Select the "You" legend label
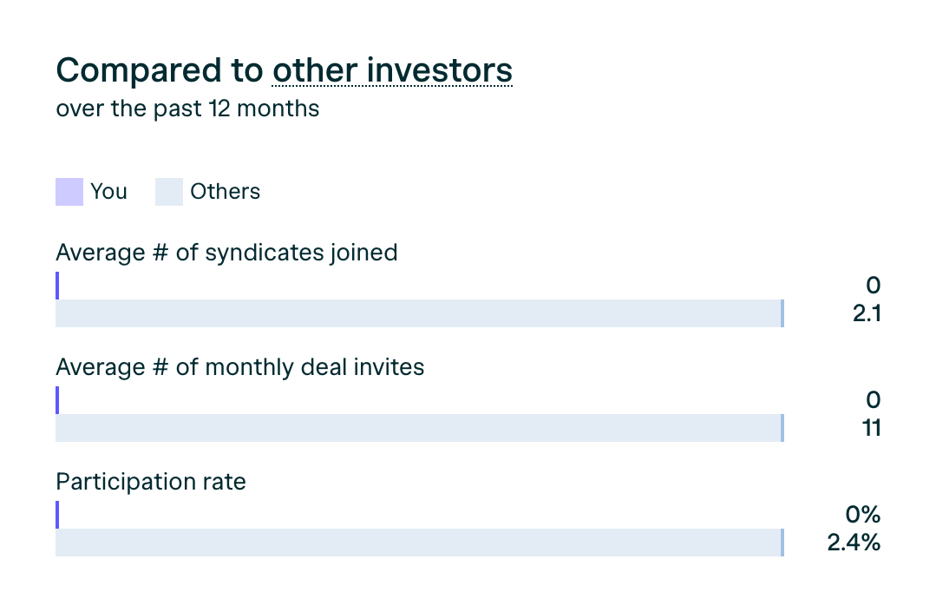 pos(108,192)
